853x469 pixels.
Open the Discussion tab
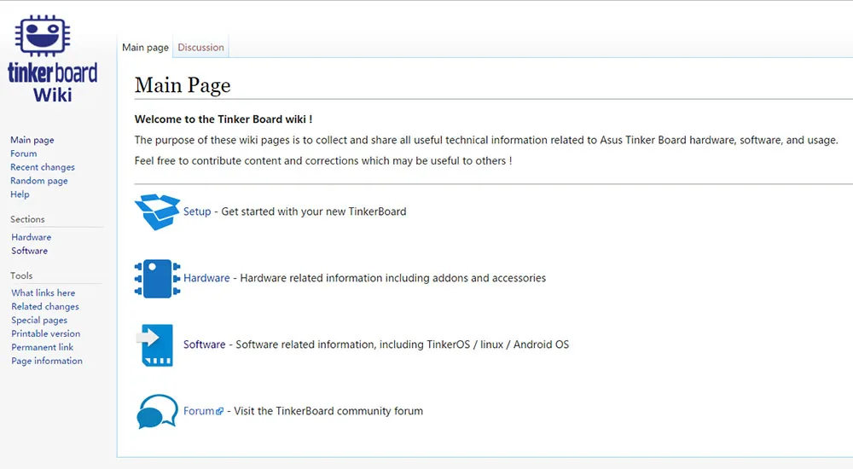(200, 48)
